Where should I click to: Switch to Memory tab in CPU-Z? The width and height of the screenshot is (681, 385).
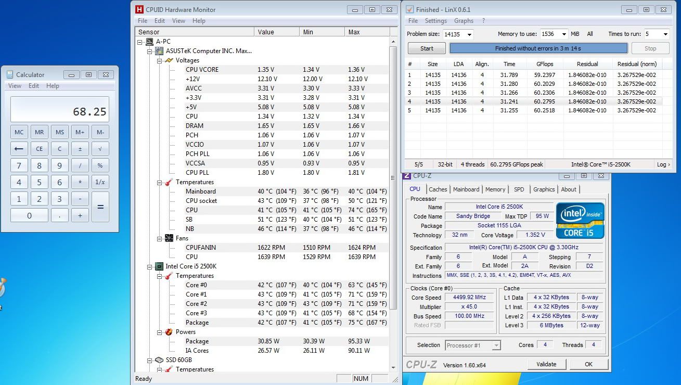pos(495,189)
